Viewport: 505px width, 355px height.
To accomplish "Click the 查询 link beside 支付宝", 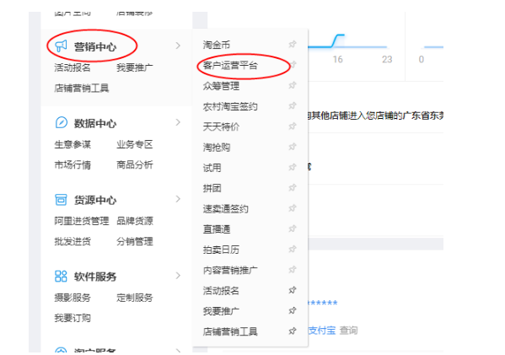I will (x=348, y=331).
